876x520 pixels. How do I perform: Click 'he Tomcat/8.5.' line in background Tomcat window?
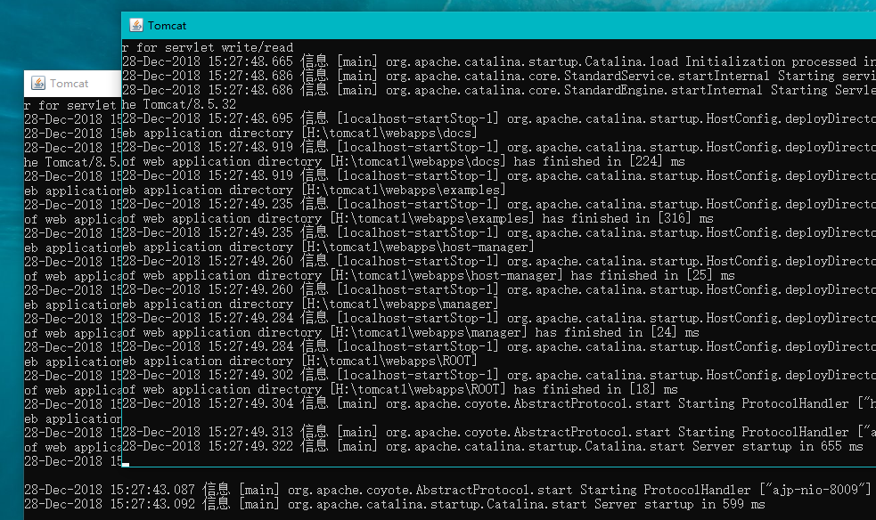(72, 162)
